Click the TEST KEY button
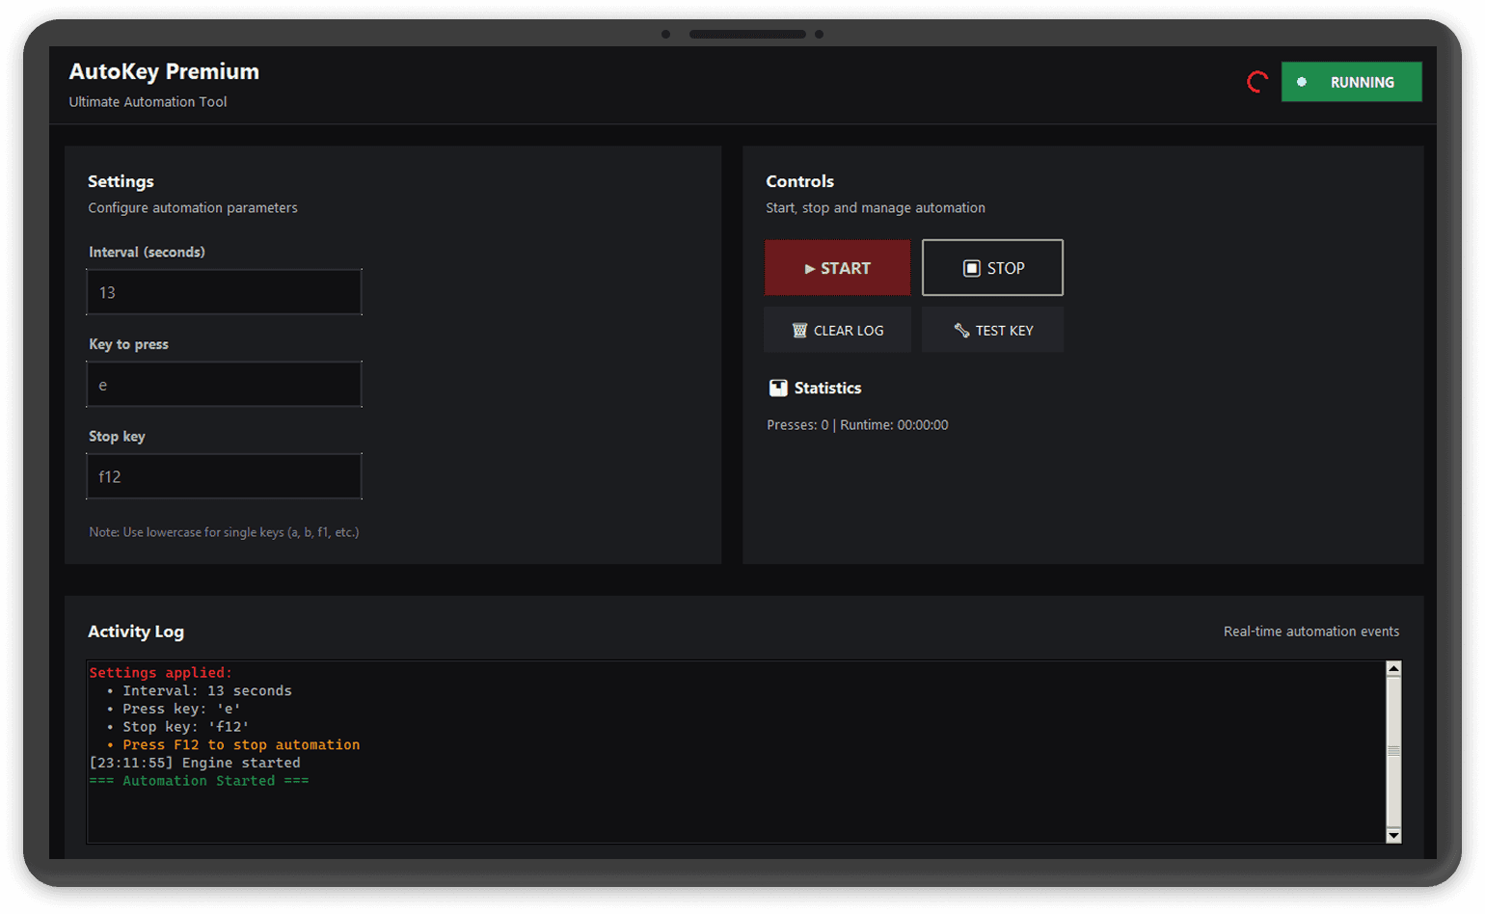The image size is (1485, 914). pos(992,330)
